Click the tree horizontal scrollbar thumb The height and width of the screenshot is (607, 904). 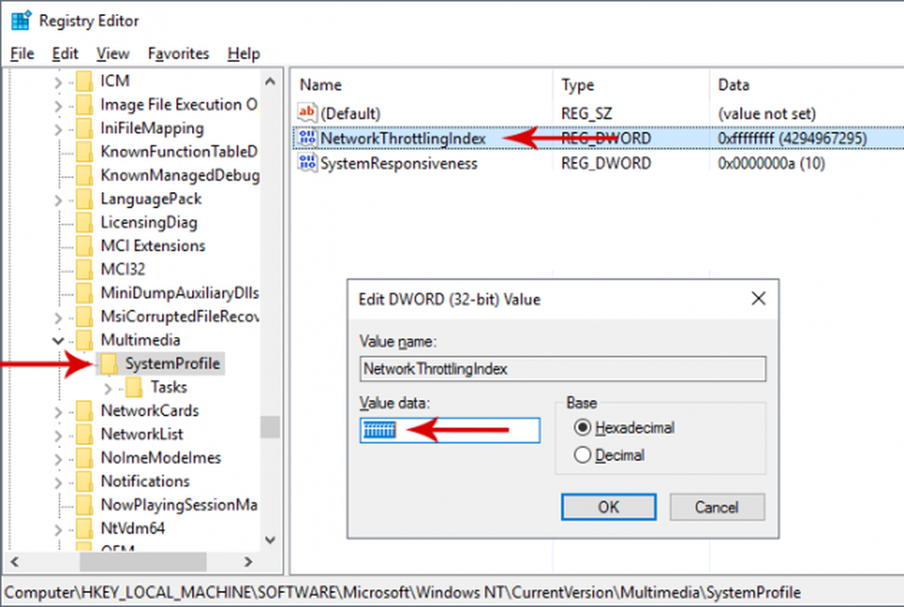[x=143, y=562]
